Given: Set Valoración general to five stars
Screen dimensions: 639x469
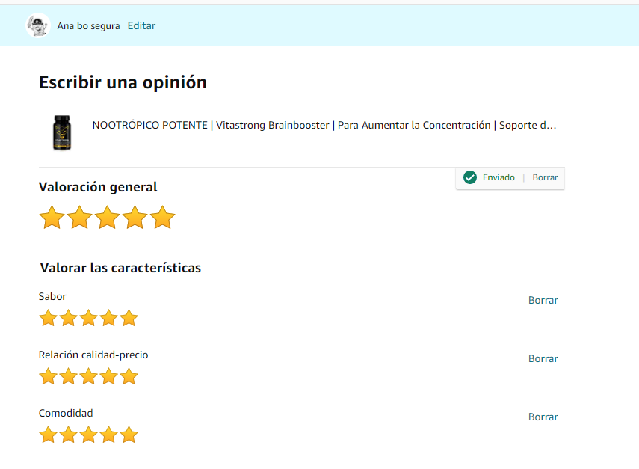Looking at the screenshot, I should (x=162, y=218).
